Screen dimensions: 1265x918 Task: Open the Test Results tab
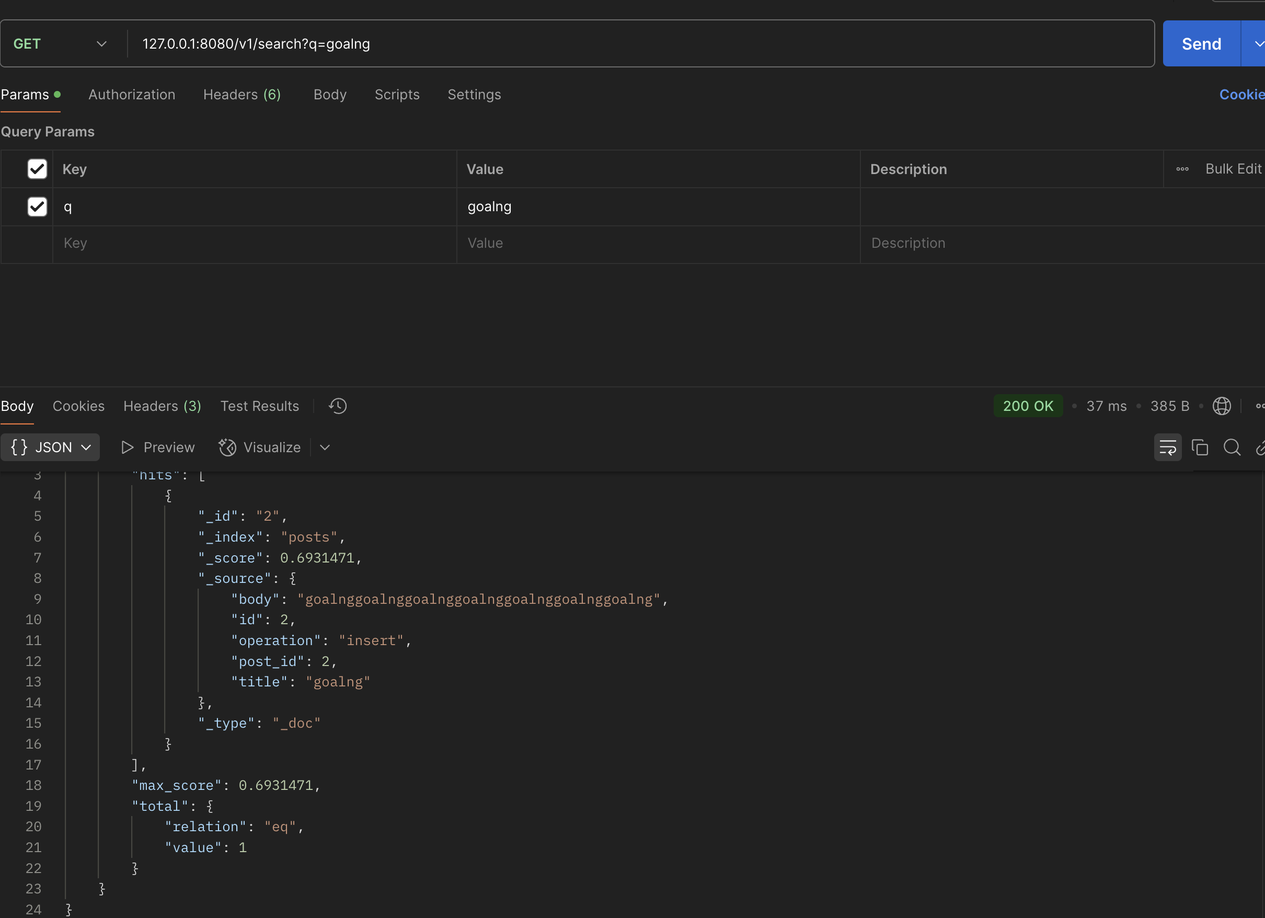tap(260, 406)
